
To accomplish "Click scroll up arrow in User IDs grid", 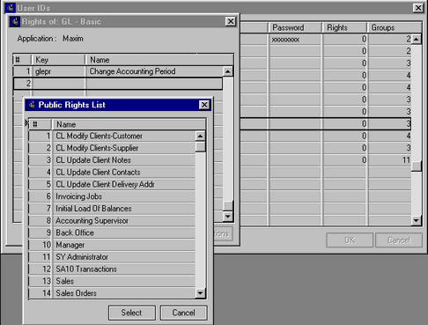I will pyautogui.click(x=417, y=39).
